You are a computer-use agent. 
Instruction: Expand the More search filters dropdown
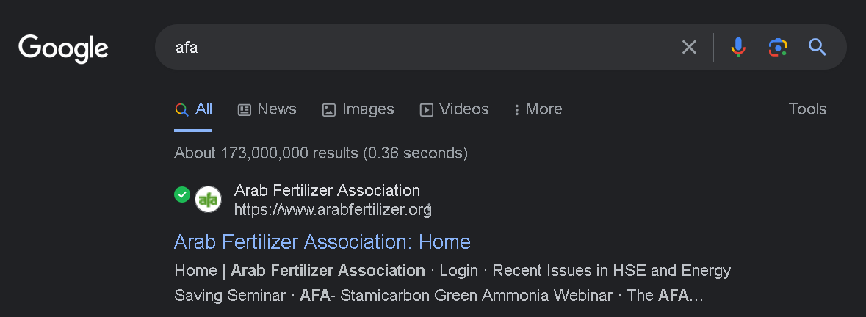(538, 109)
